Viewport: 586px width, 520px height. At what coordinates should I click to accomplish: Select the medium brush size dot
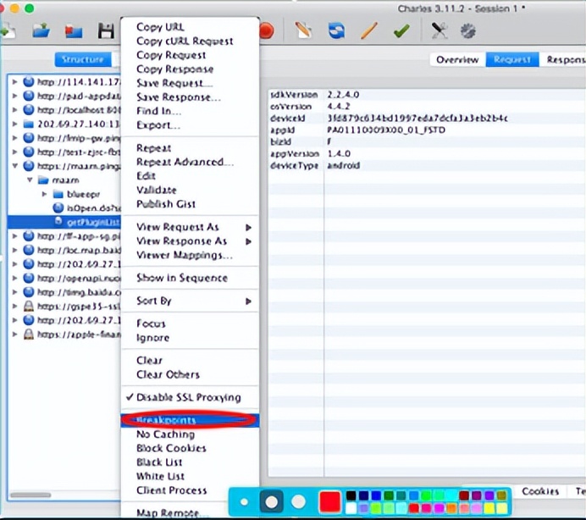click(x=271, y=501)
